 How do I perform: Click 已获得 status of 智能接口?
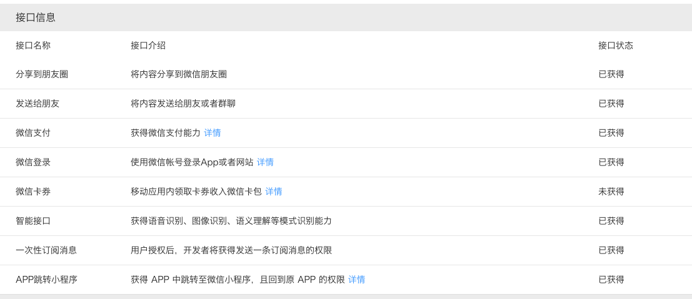pyautogui.click(x=611, y=221)
